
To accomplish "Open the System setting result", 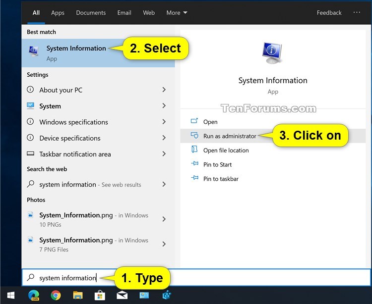I will [98, 106].
